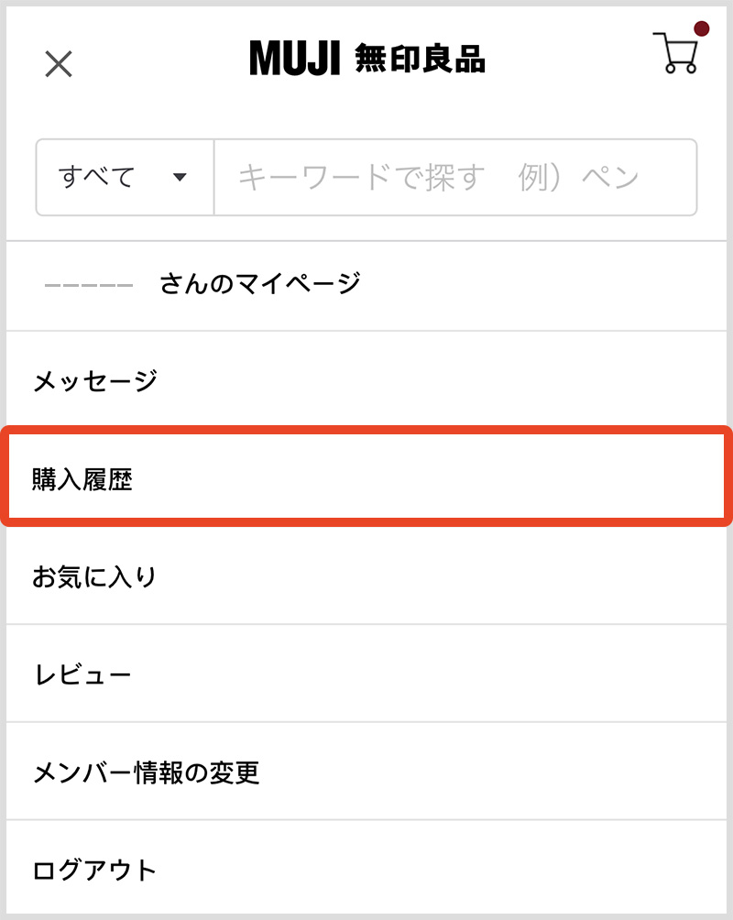This screenshot has height=920, width=733.
Task: Click the すべて label text
Action: [96, 177]
